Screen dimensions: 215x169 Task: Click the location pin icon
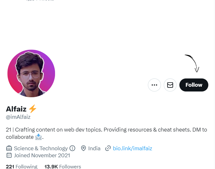click(x=83, y=148)
